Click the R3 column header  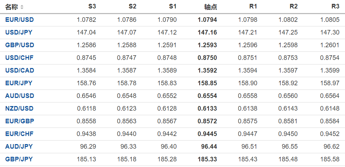(x=335, y=7)
